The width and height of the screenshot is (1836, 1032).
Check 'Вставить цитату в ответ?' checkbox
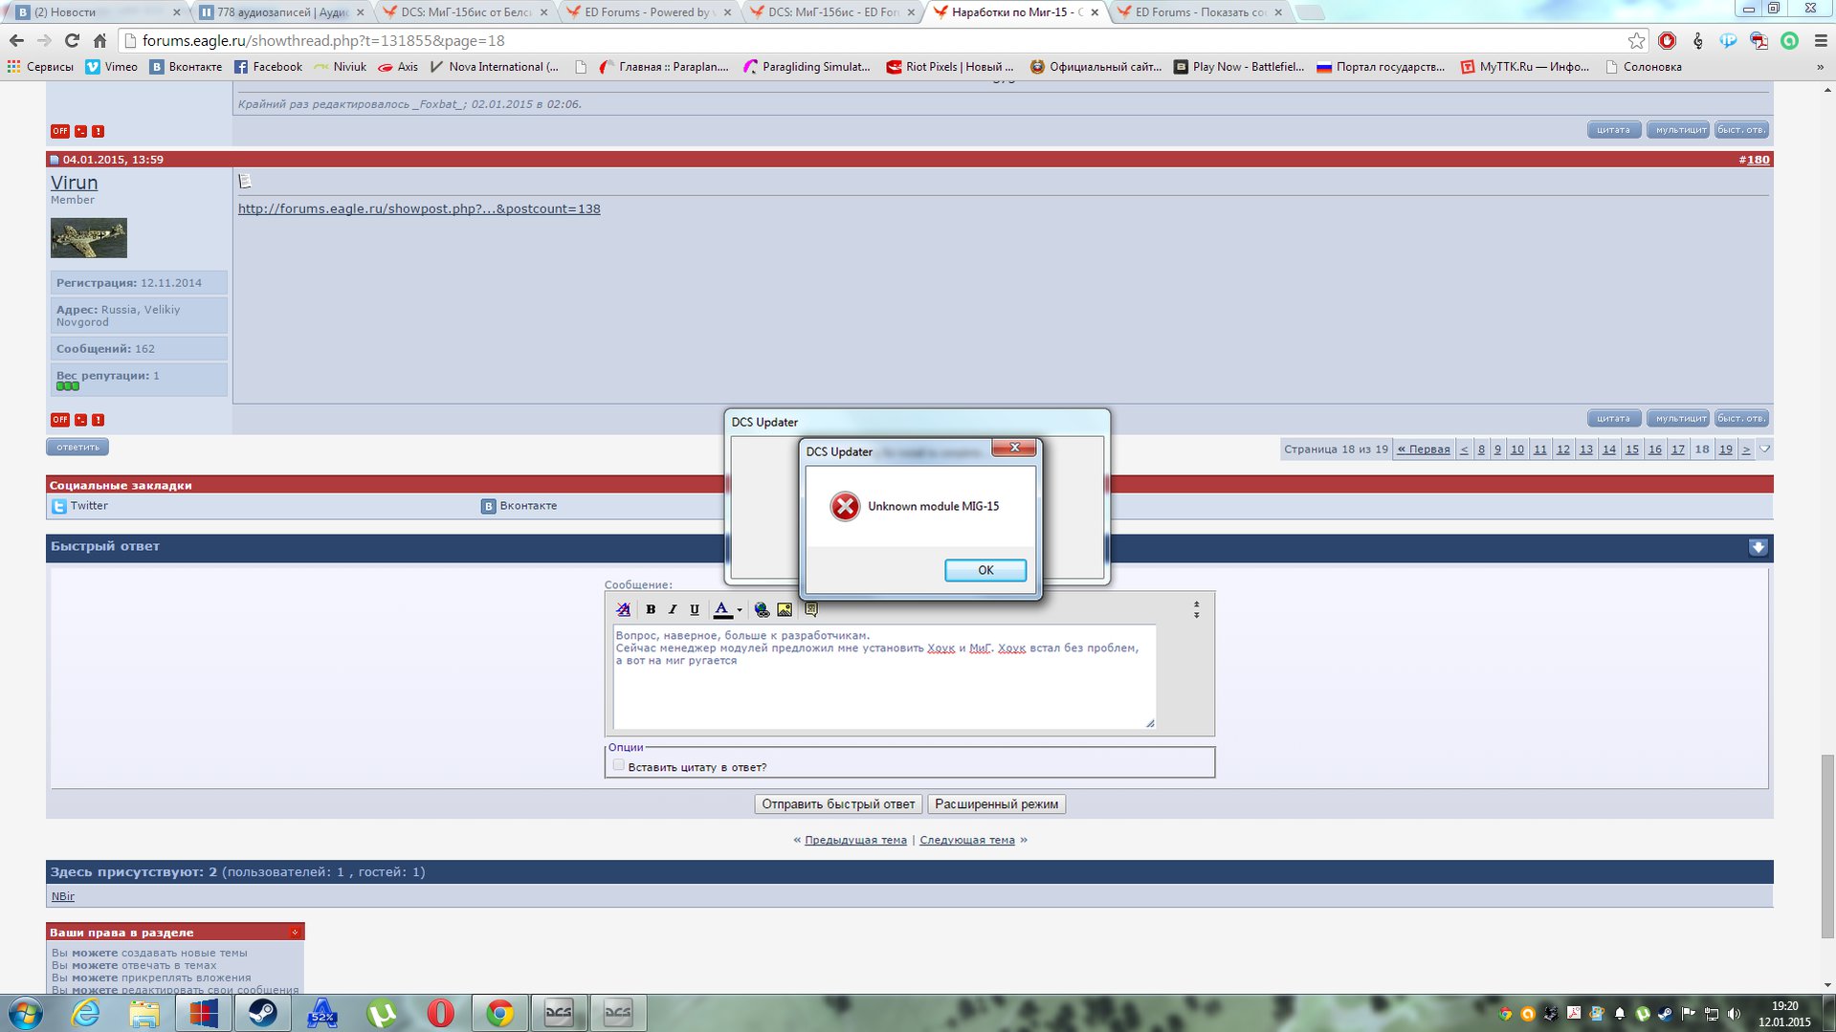[x=619, y=765]
